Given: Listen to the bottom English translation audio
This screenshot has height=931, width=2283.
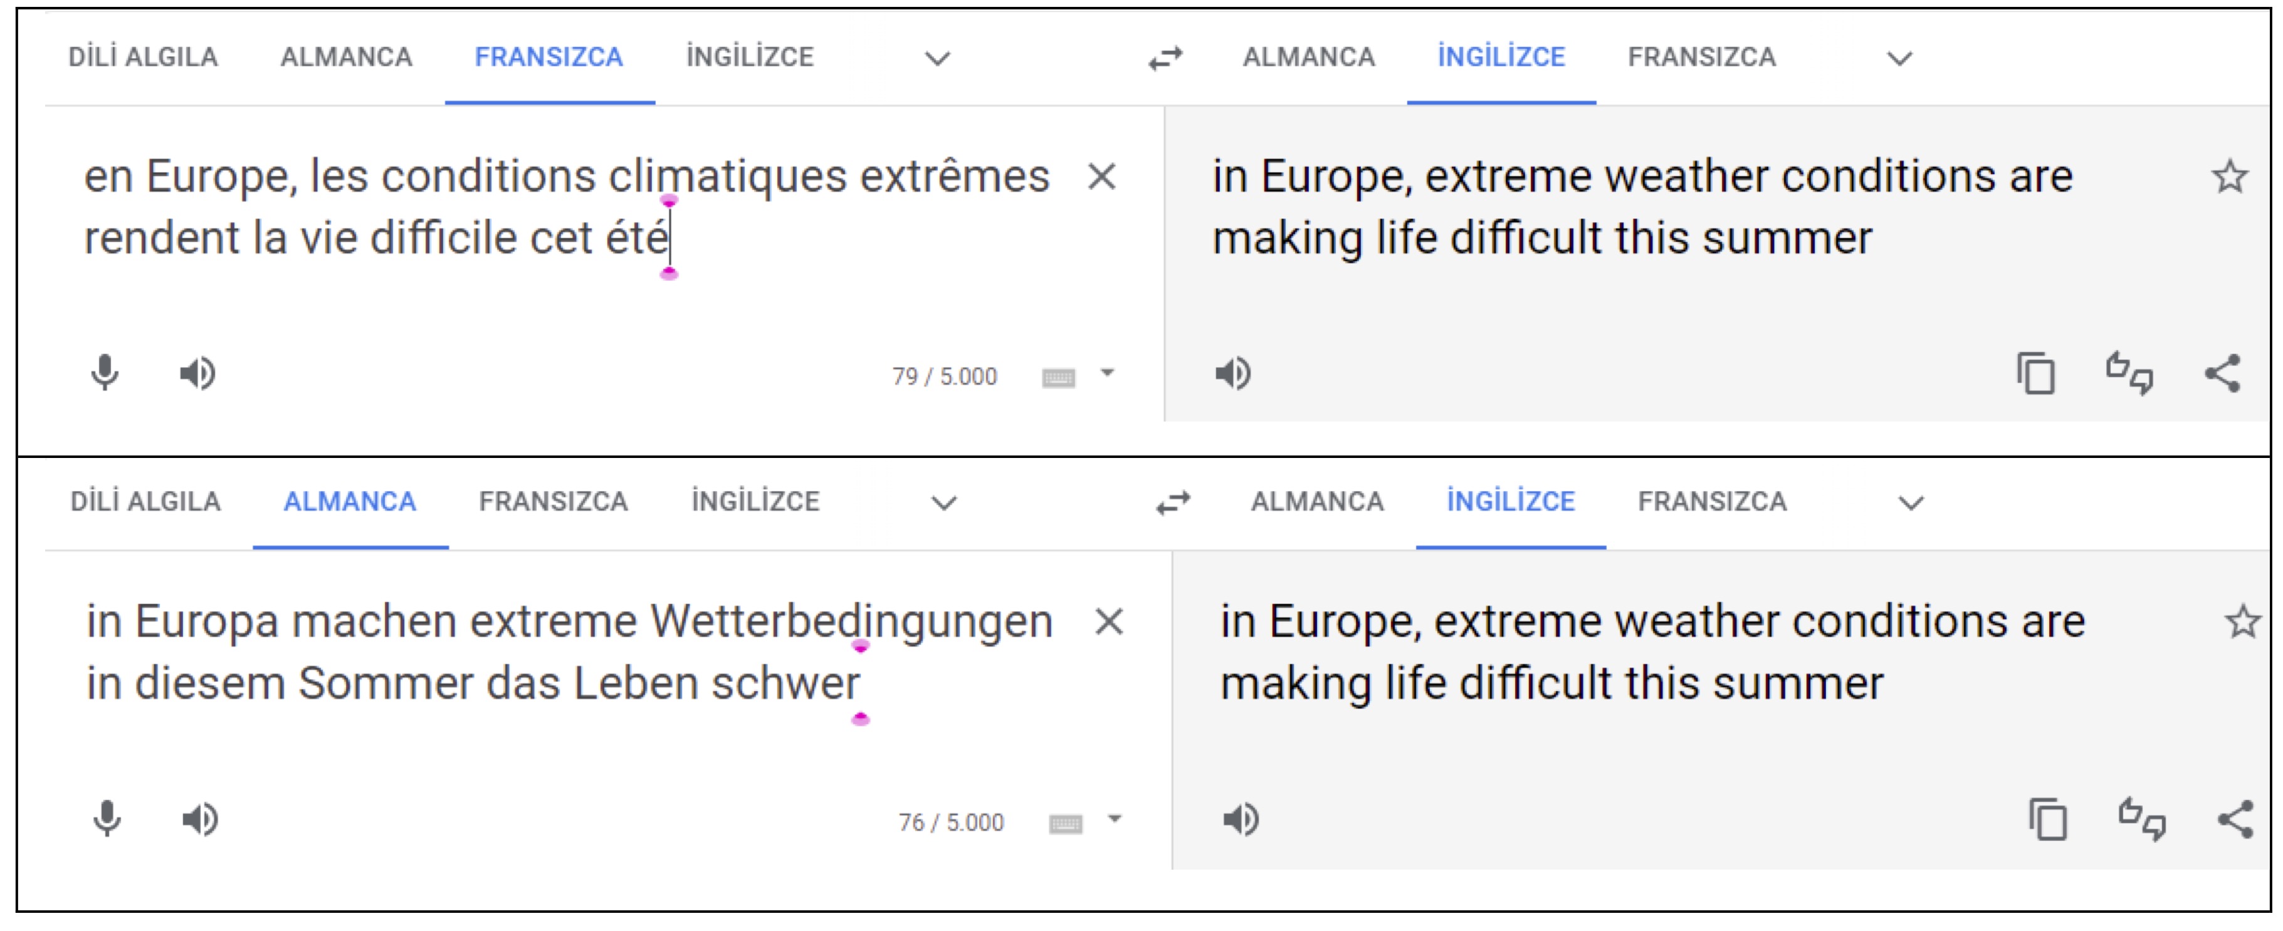Looking at the screenshot, I should pyautogui.click(x=1241, y=819).
